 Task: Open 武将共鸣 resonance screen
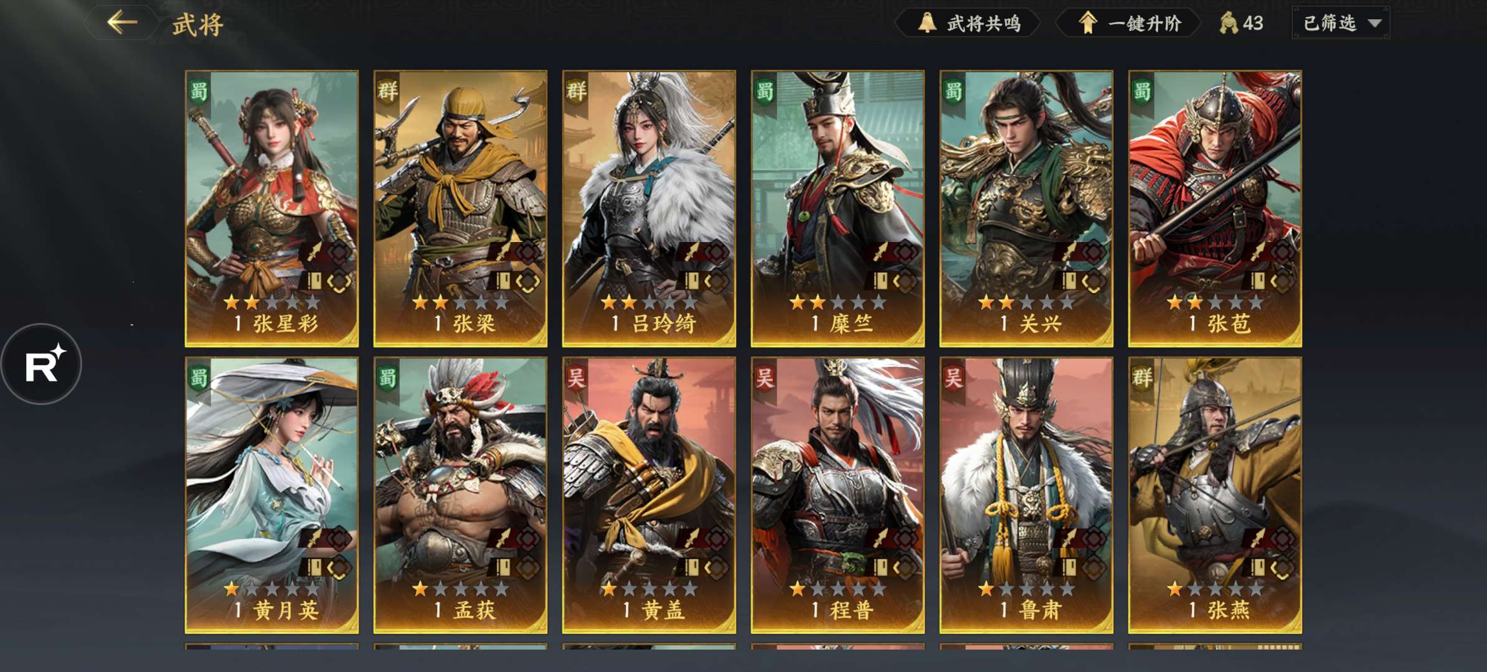tap(968, 23)
